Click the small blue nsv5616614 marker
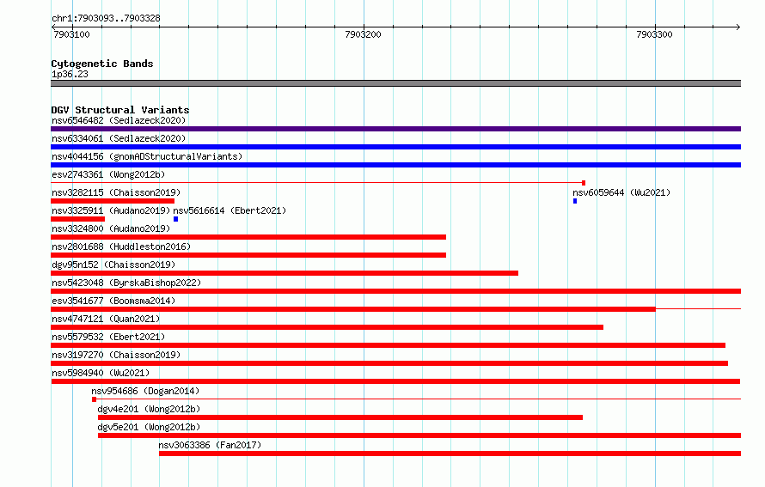This screenshot has width=765, height=487. point(175,219)
